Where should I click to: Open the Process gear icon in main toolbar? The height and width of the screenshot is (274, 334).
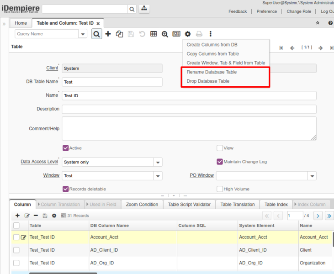188,34
